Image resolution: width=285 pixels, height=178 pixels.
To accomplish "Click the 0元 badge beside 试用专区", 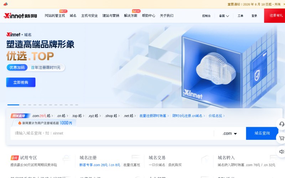I will point(15,158).
